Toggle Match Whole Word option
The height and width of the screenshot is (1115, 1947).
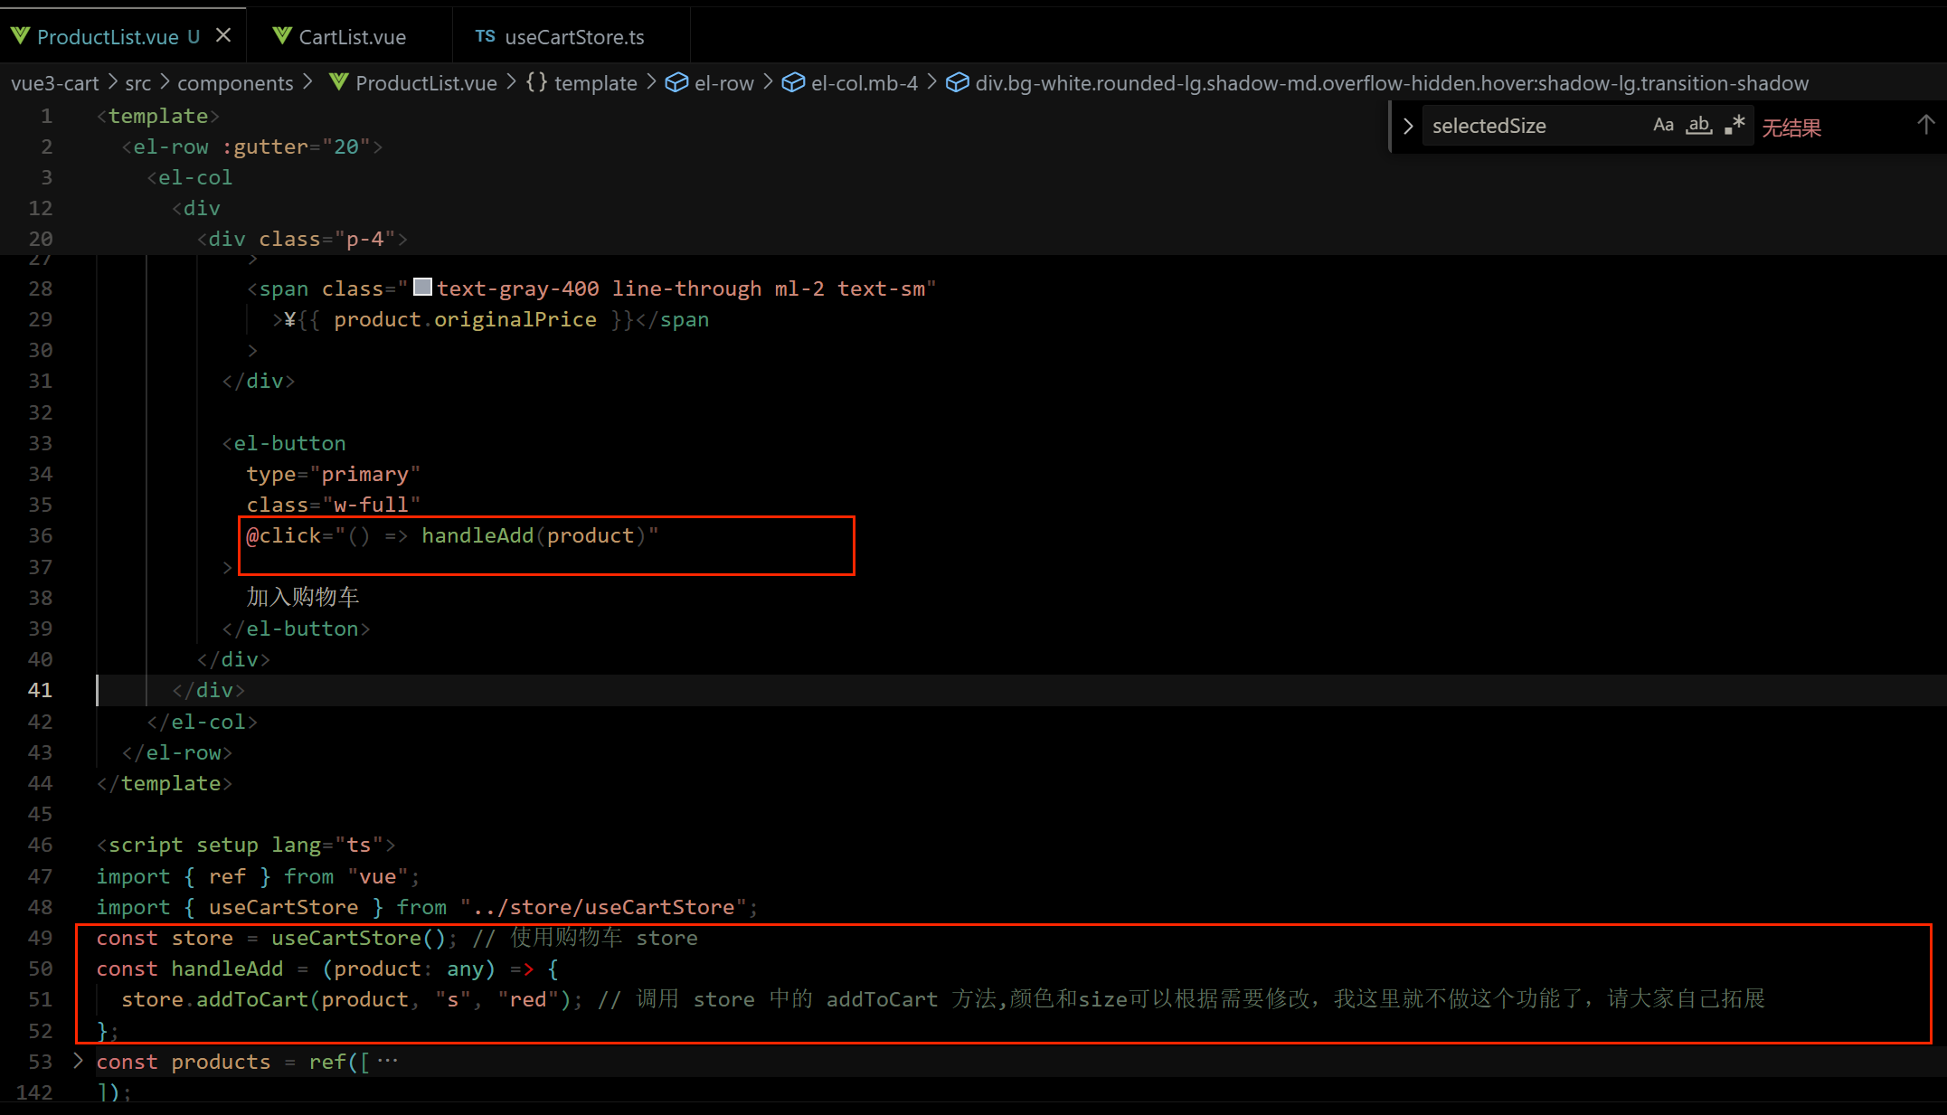click(x=1698, y=126)
